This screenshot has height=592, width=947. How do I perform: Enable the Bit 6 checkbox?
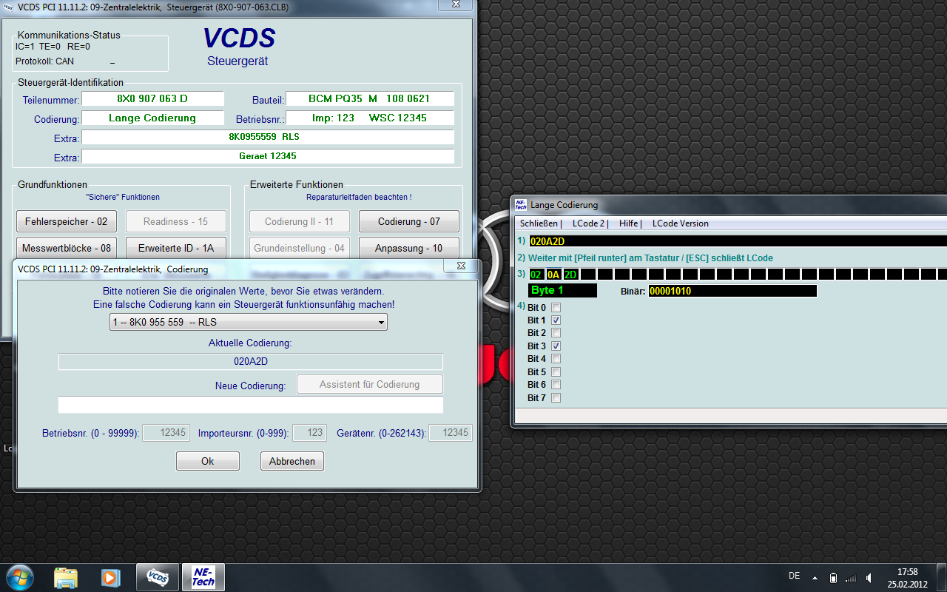(x=556, y=385)
